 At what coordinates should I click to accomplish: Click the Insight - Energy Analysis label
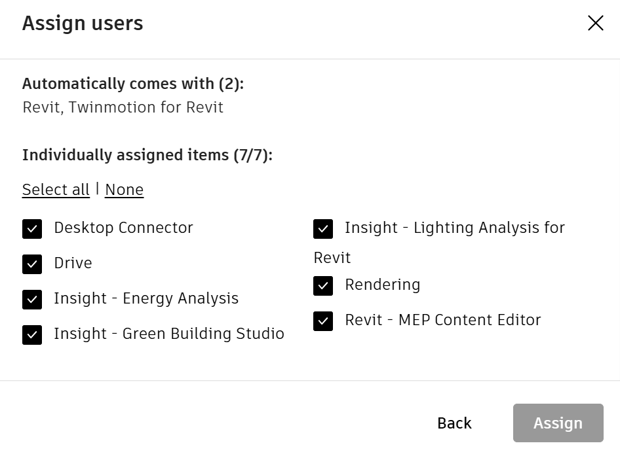point(146,299)
